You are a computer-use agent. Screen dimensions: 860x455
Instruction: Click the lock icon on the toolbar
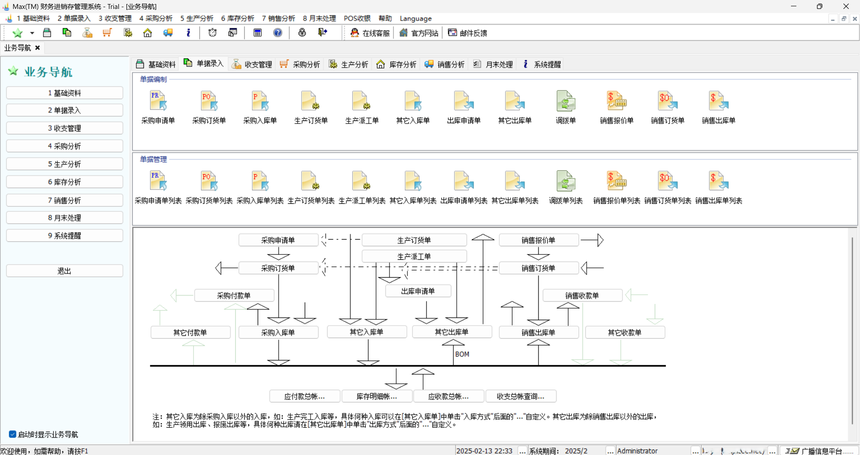pyautogui.click(x=302, y=32)
